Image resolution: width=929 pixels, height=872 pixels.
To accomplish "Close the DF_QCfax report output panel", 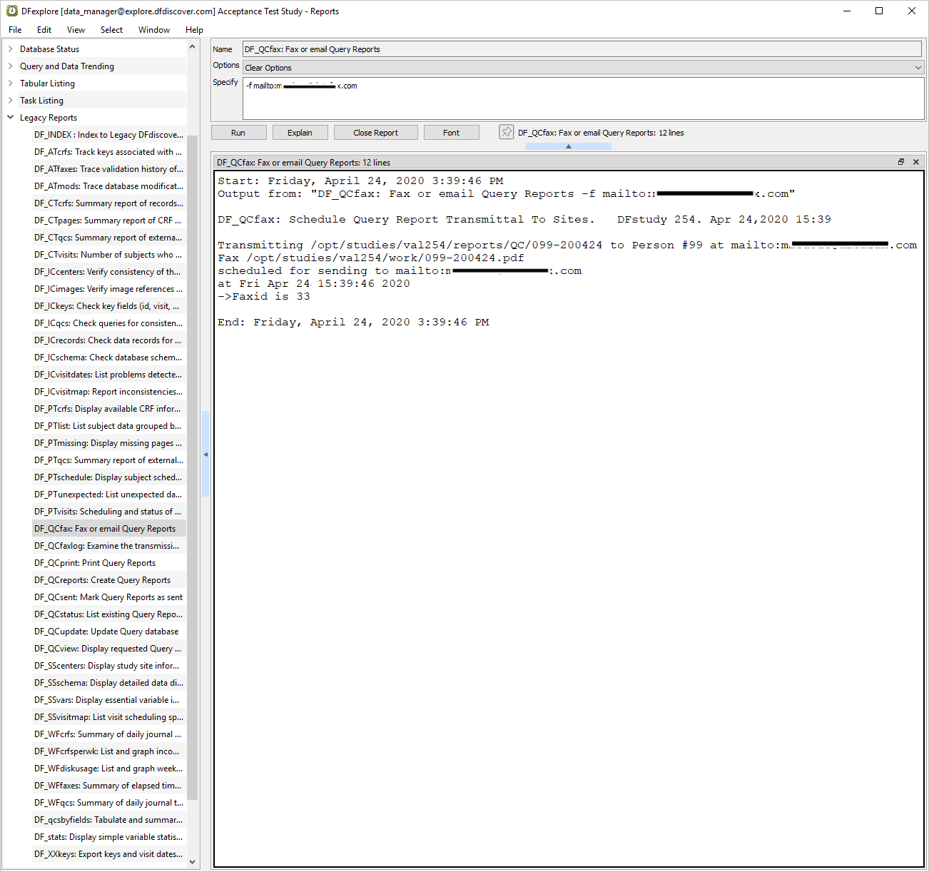I will click(x=916, y=162).
